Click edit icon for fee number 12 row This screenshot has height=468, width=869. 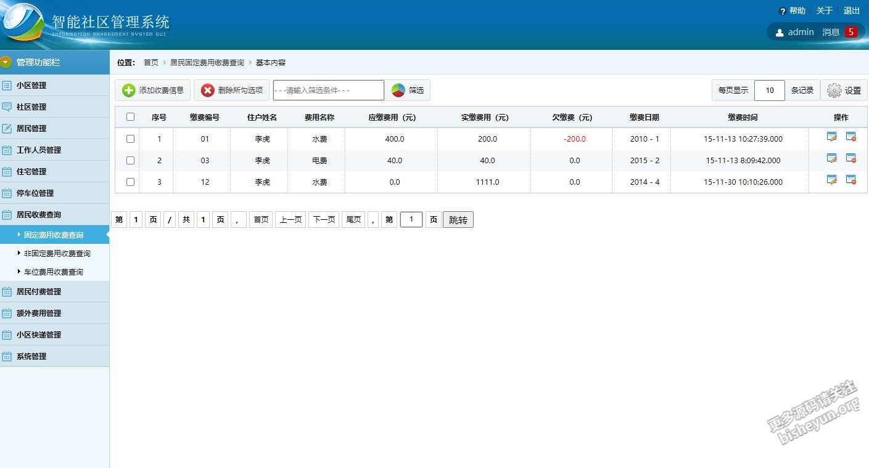[832, 180]
